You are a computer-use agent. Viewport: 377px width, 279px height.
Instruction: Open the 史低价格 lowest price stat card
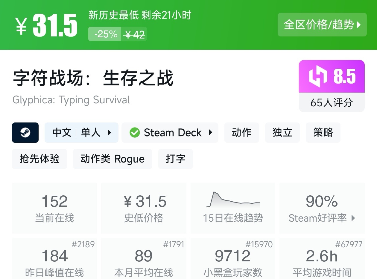point(144,208)
